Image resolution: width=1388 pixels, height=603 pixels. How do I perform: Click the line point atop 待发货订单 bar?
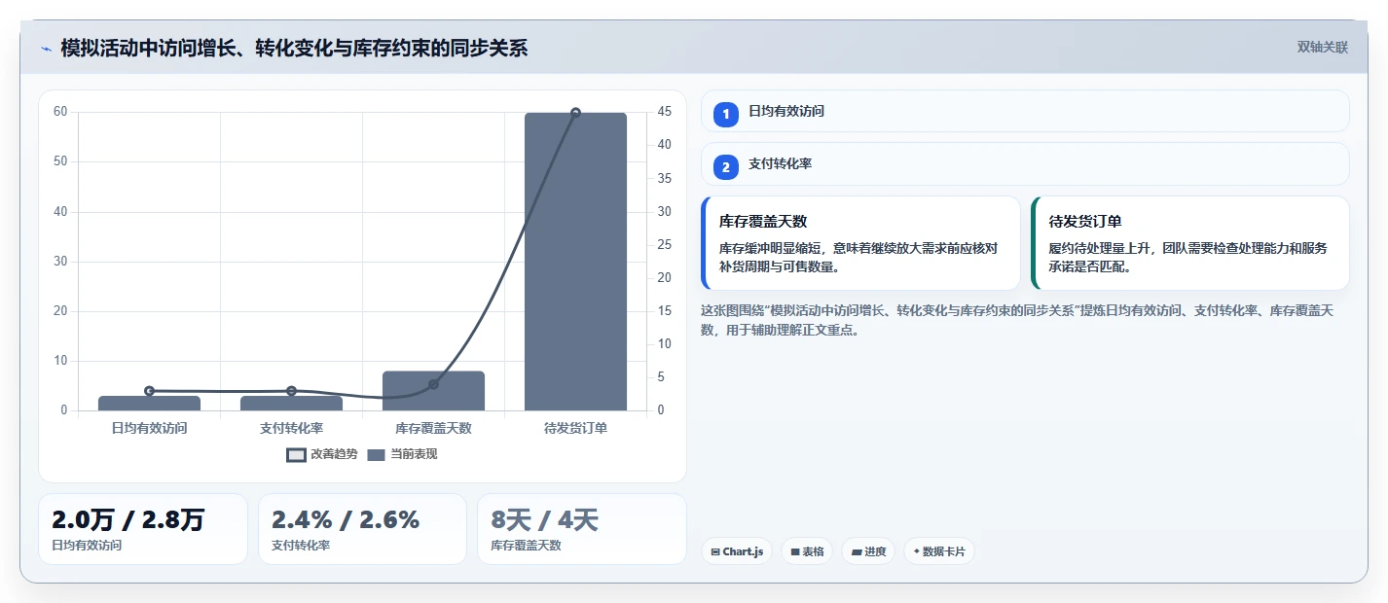pos(575,113)
